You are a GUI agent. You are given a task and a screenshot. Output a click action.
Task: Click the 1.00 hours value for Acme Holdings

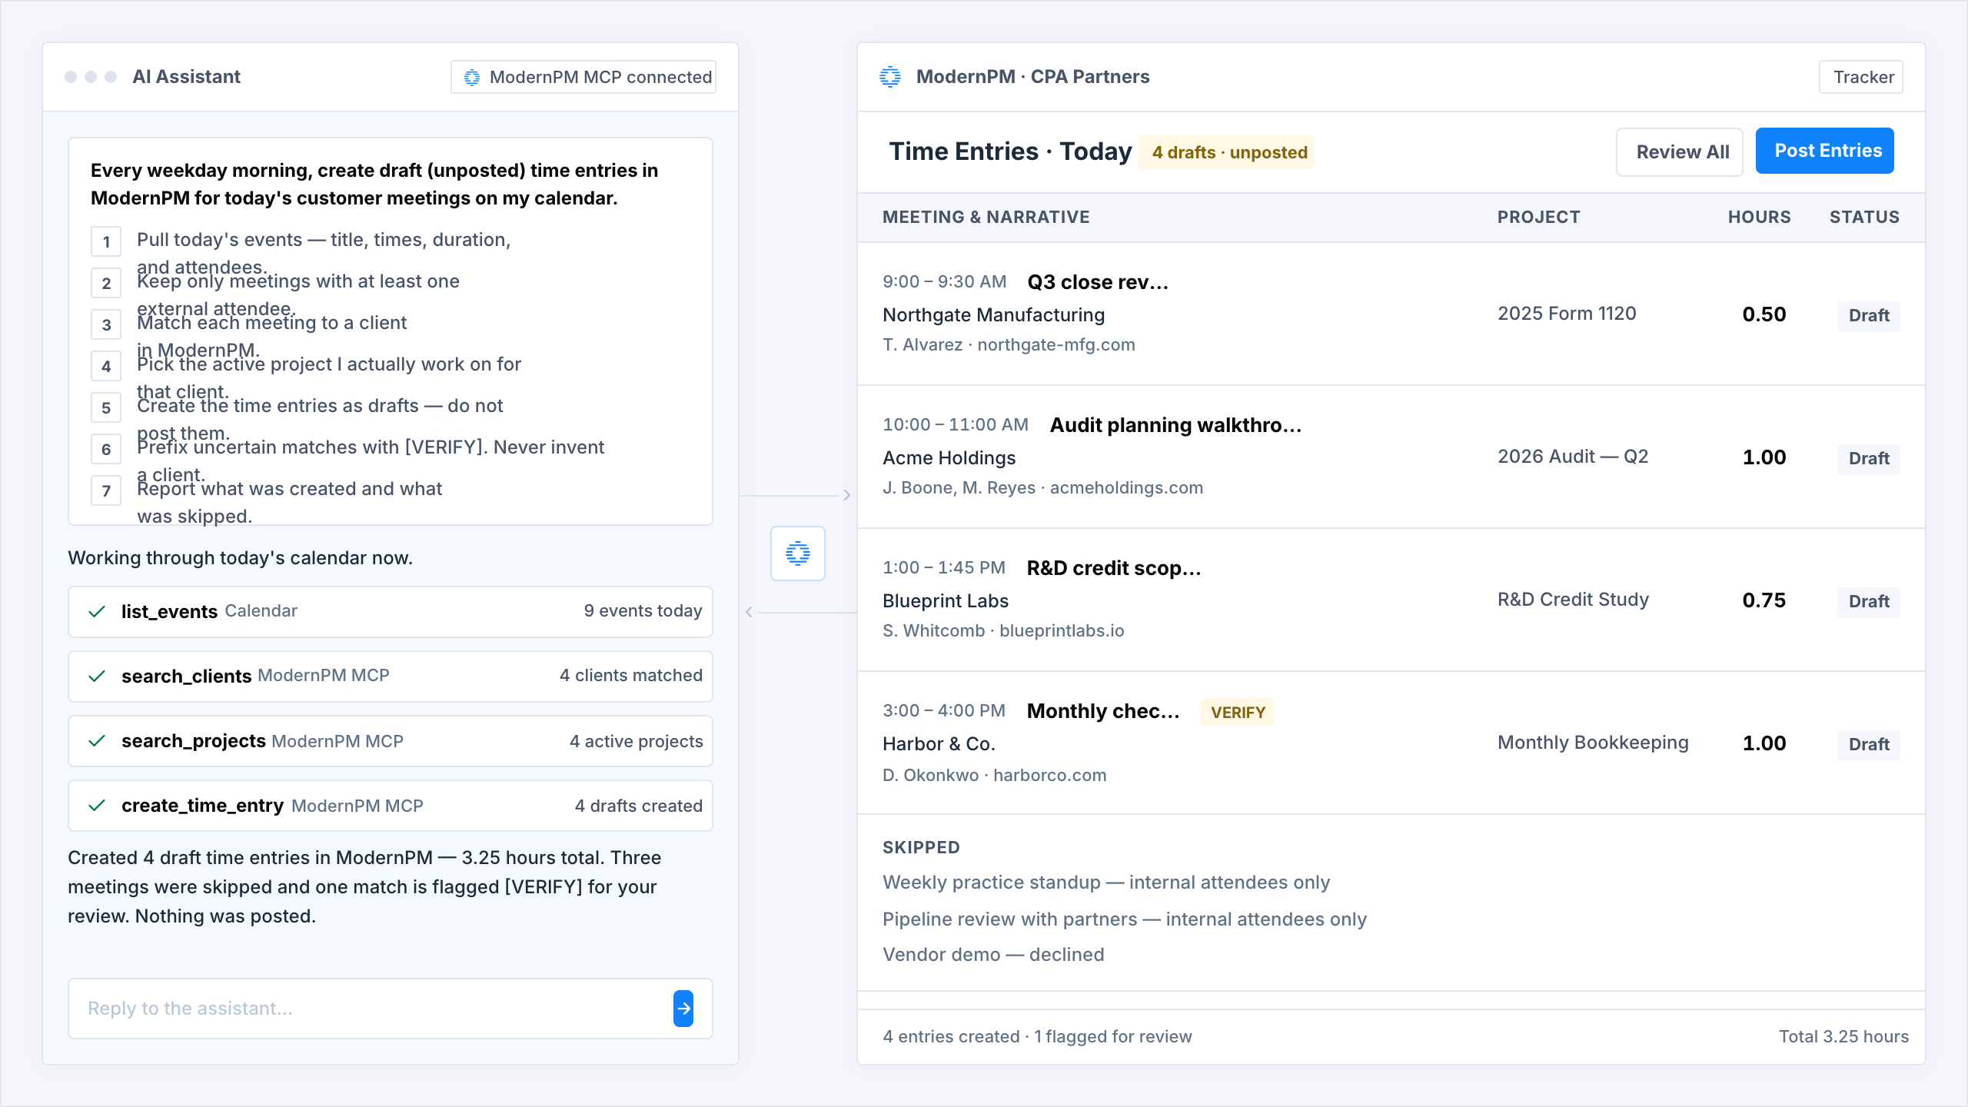point(1764,457)
